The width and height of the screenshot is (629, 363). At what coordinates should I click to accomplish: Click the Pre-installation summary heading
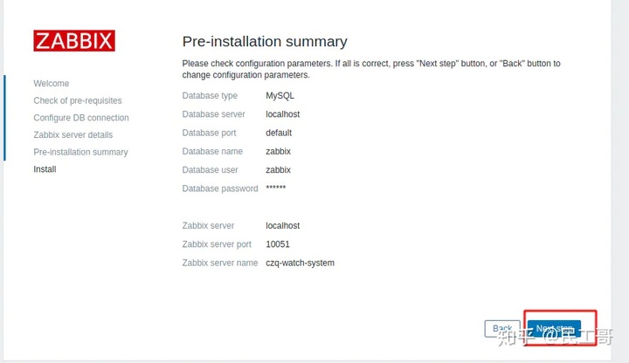pos(265,41)
